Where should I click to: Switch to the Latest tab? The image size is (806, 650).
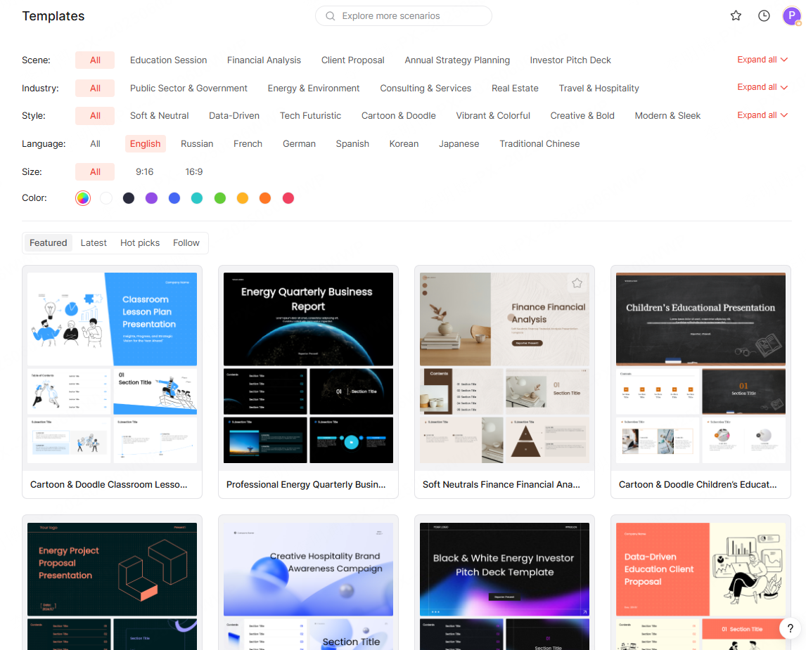(x=94, y=242)
